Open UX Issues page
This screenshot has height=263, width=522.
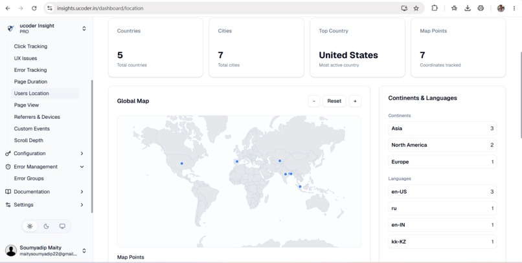[26, 58]
